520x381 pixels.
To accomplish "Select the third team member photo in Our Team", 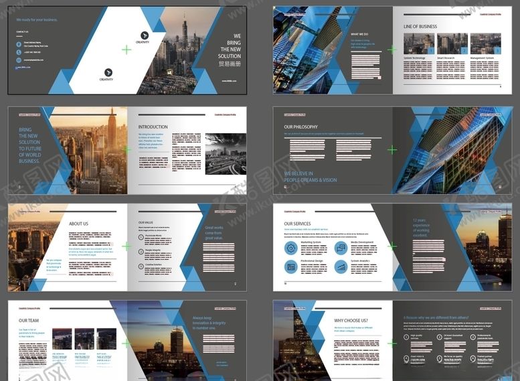I will click(106, 339).
